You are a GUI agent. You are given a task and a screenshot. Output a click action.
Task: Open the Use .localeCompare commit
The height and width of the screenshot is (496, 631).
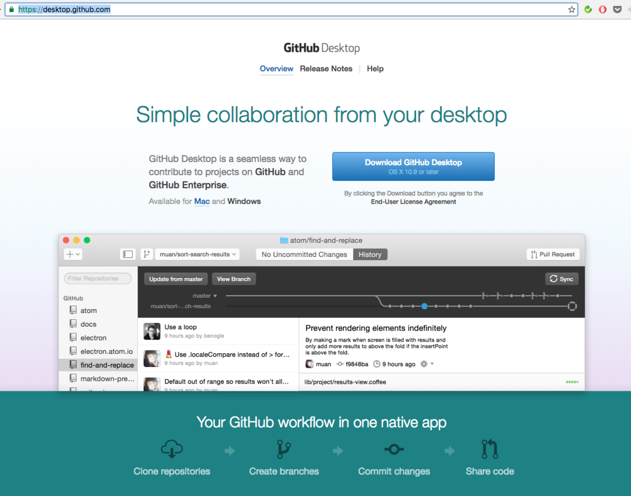(x=219, y=358)
